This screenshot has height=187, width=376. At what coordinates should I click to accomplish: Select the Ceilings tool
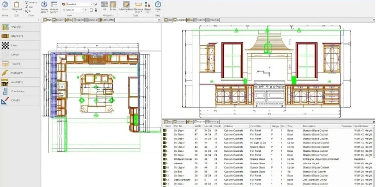click(20, 55)
